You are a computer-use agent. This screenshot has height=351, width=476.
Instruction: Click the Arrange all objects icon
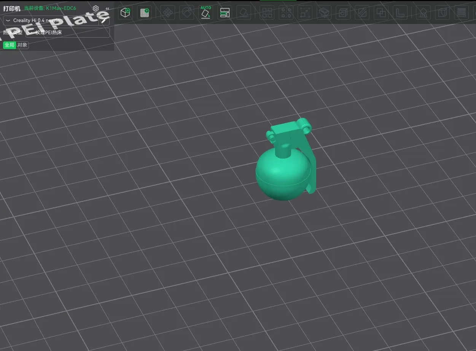(225, 13)
